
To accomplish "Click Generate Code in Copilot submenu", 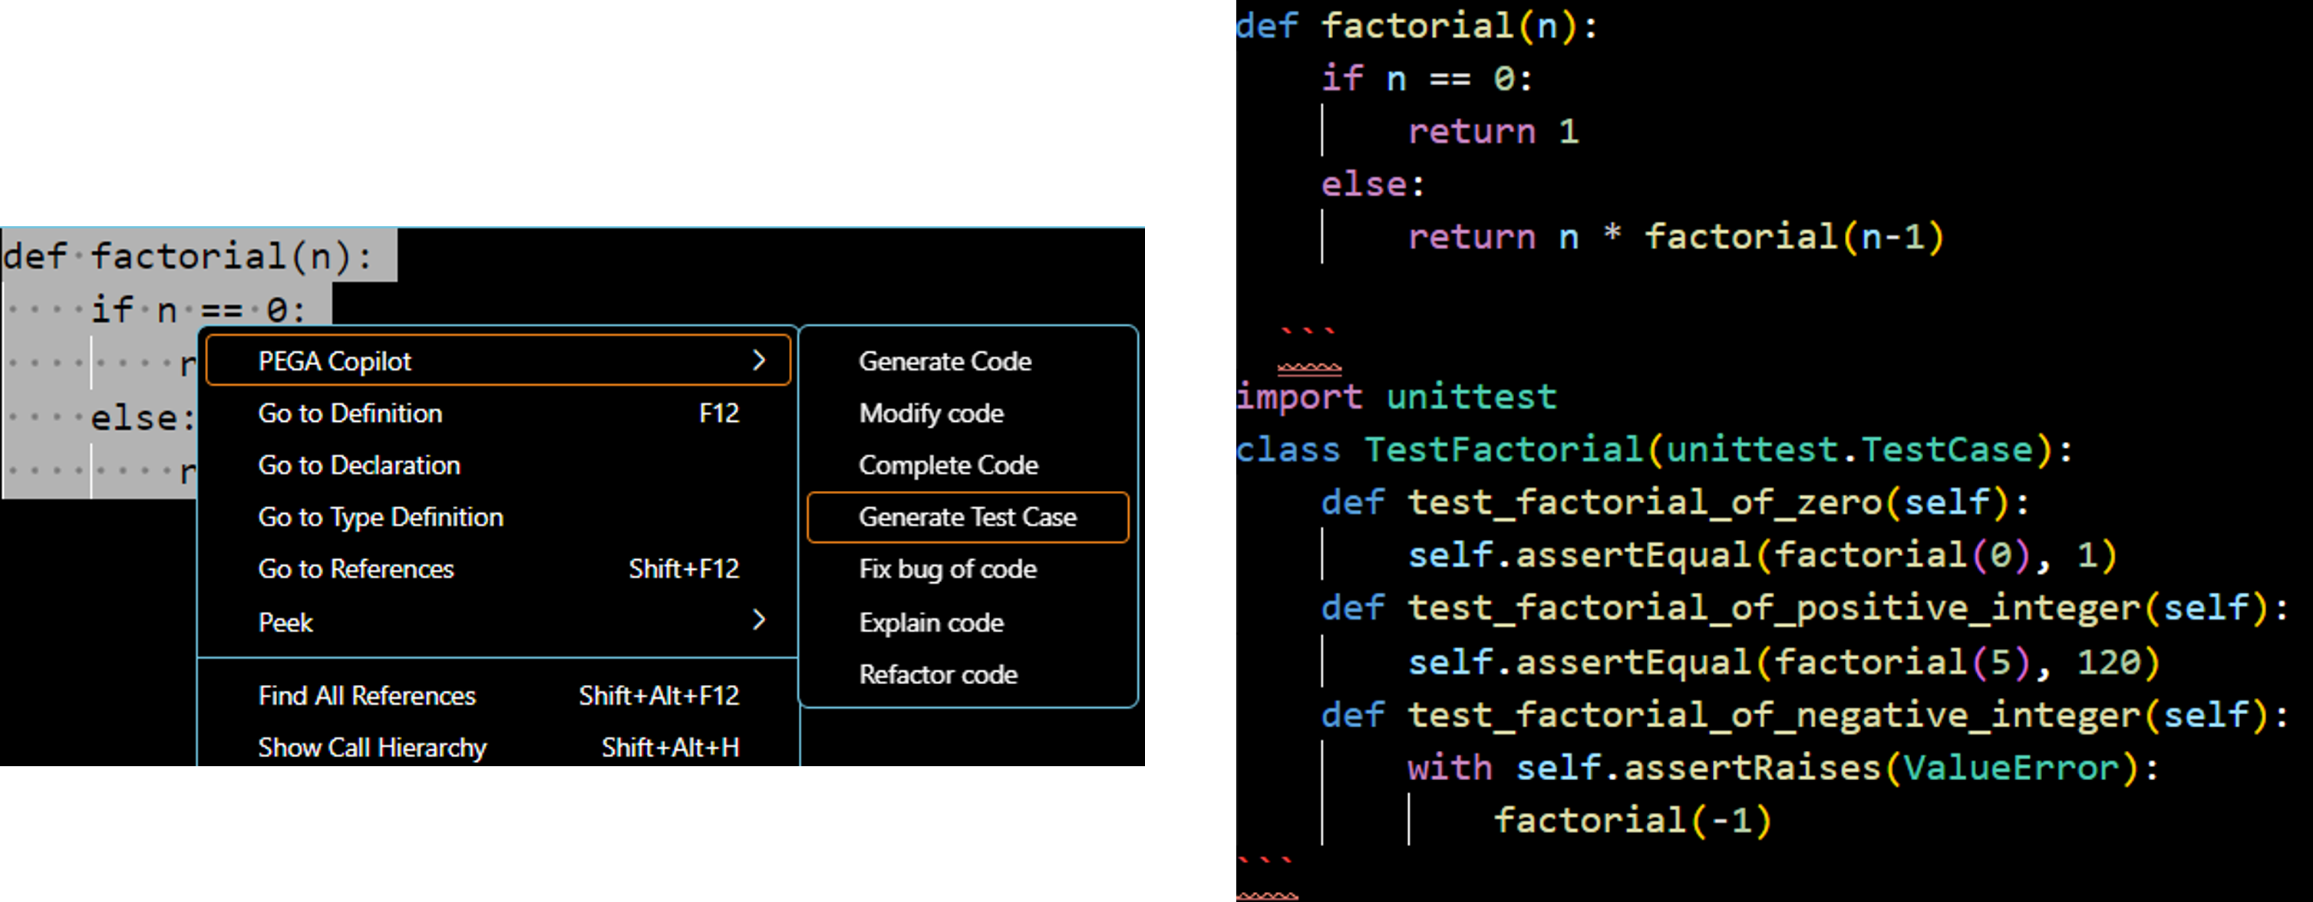I will click(x=968, y=360).
